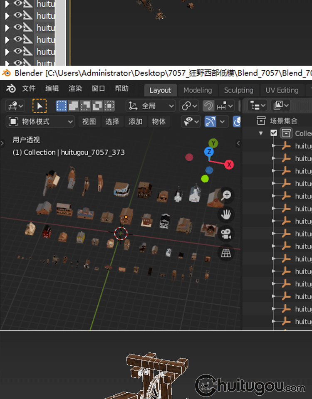This screenshot has width=312, height=399.
Task: Uncheck the Collection visibility checkbox in outliner
Action: (x=273, y=133)
